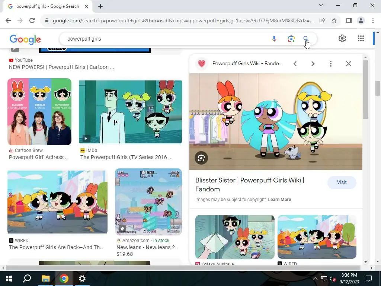Select Kotaku Australia related image thumbnail

click(x=235, y=237)
